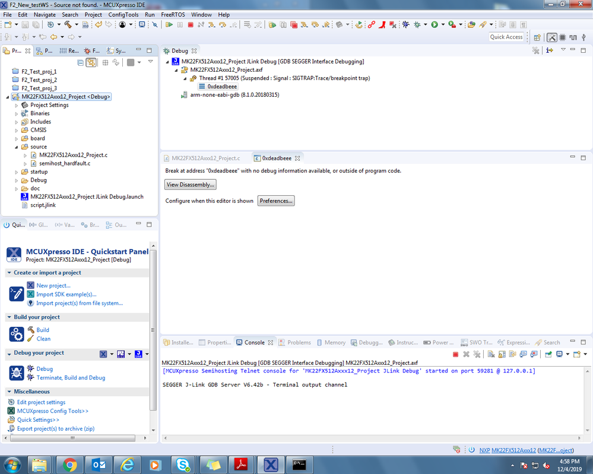Screen dimensions: 593x474
Task: Toggle Link with Editor in Project Explorer
Action: [91, 62]
